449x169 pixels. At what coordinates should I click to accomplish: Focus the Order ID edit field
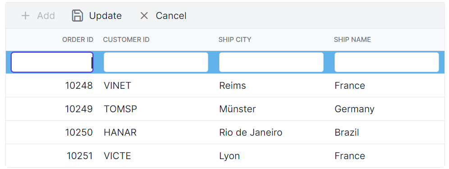click(x=52, y=62)
